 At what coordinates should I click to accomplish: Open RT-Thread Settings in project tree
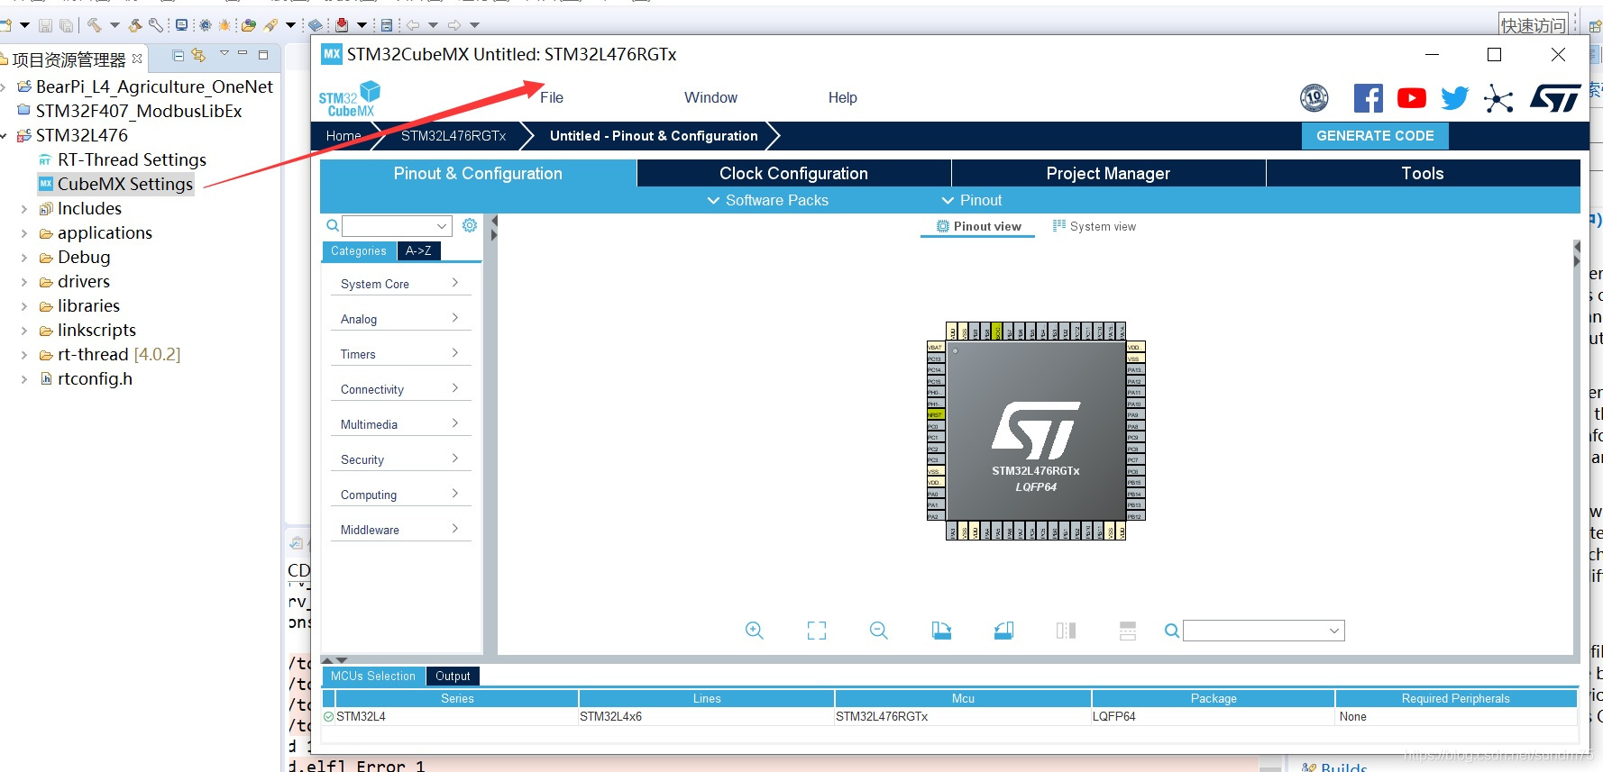132,159
